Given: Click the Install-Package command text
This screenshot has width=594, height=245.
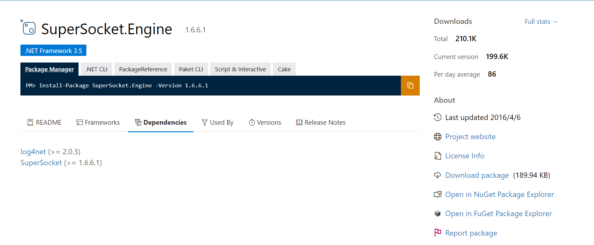Looking at the screenshot, I should tap(117, 85).
